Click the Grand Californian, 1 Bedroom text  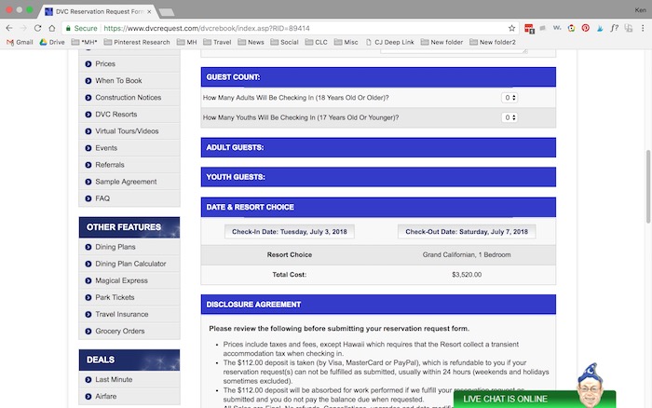467,254
